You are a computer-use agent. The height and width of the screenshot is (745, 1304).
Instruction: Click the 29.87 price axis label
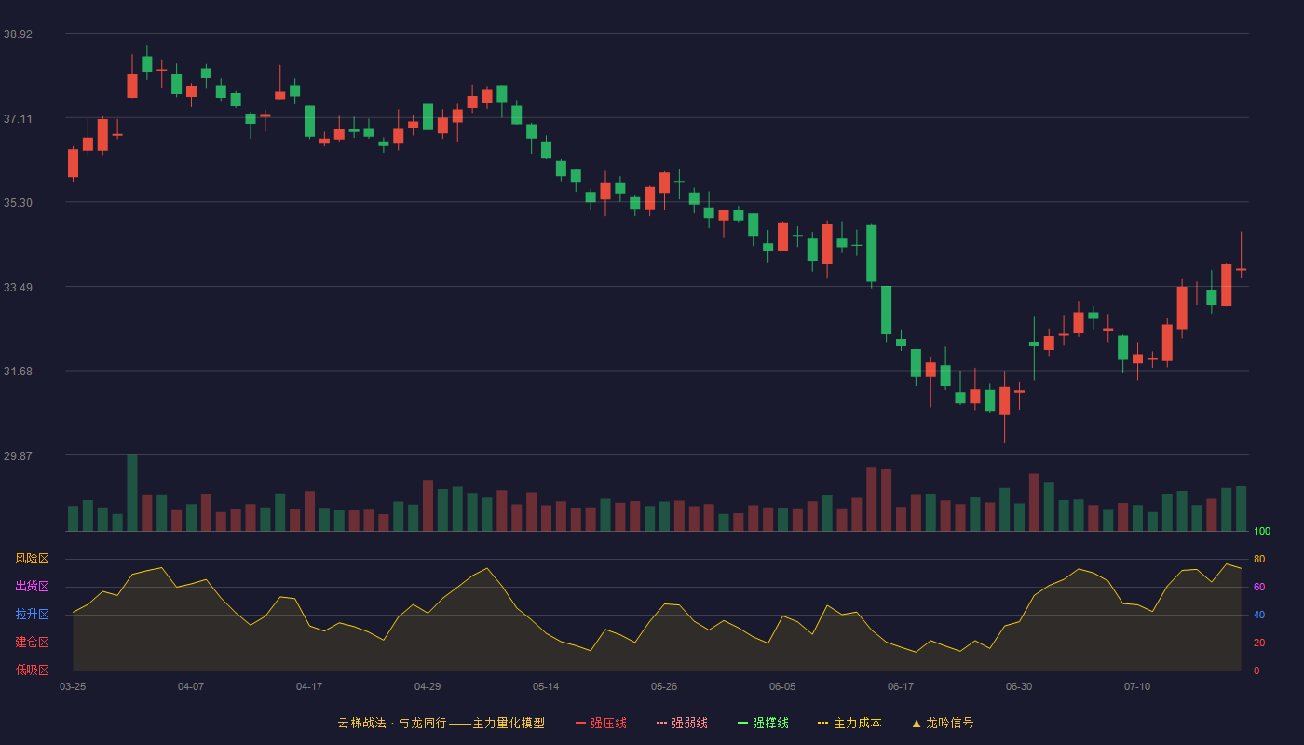(x=18, y=455)
